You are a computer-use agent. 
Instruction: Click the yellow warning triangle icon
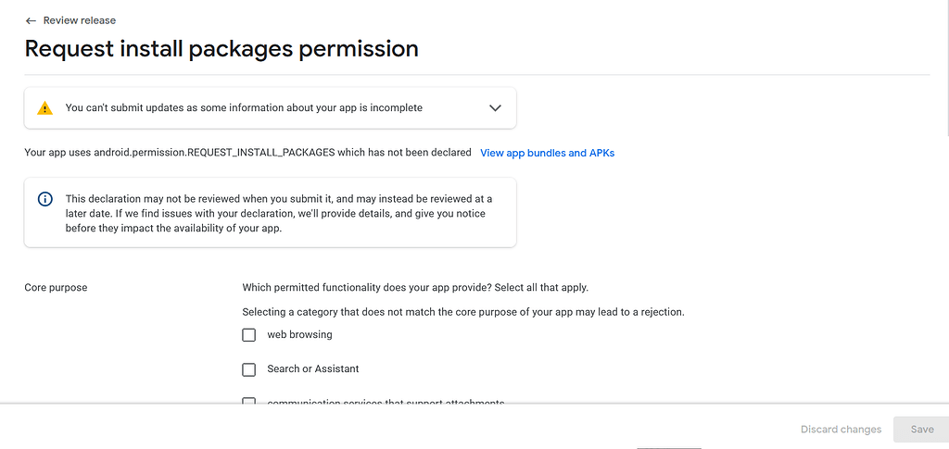[x=44, y=108]
